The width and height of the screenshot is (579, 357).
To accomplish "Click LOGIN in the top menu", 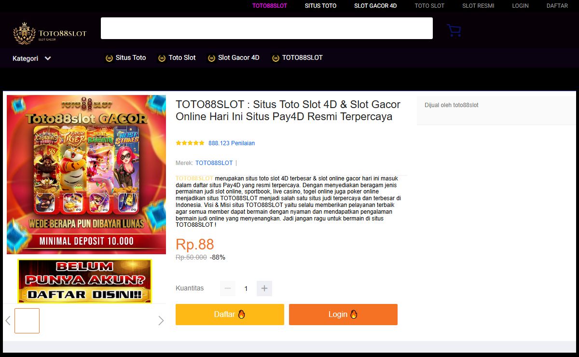I will [x=521, y=6].
